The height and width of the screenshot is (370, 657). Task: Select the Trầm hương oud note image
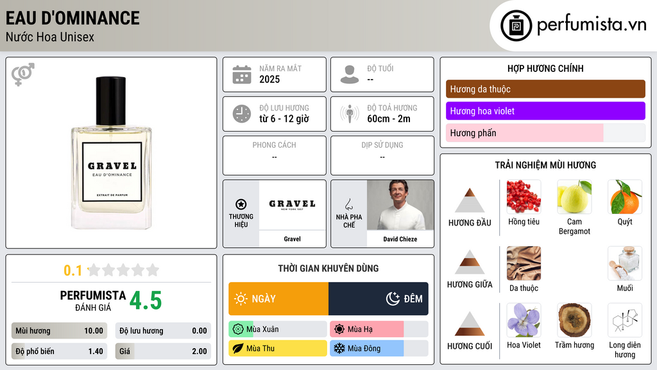pyautogui.click(x=574, y=320)
